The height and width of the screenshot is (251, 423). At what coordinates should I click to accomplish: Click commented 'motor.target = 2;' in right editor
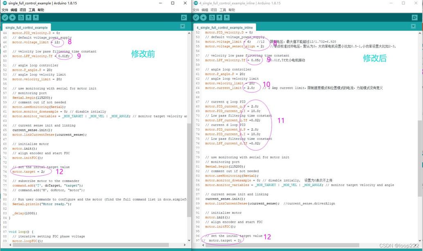(221, 240)
